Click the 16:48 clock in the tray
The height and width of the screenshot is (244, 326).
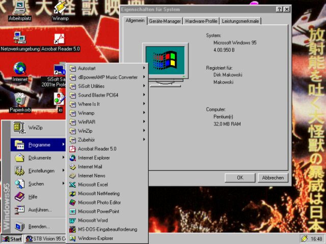coord(316,239)
